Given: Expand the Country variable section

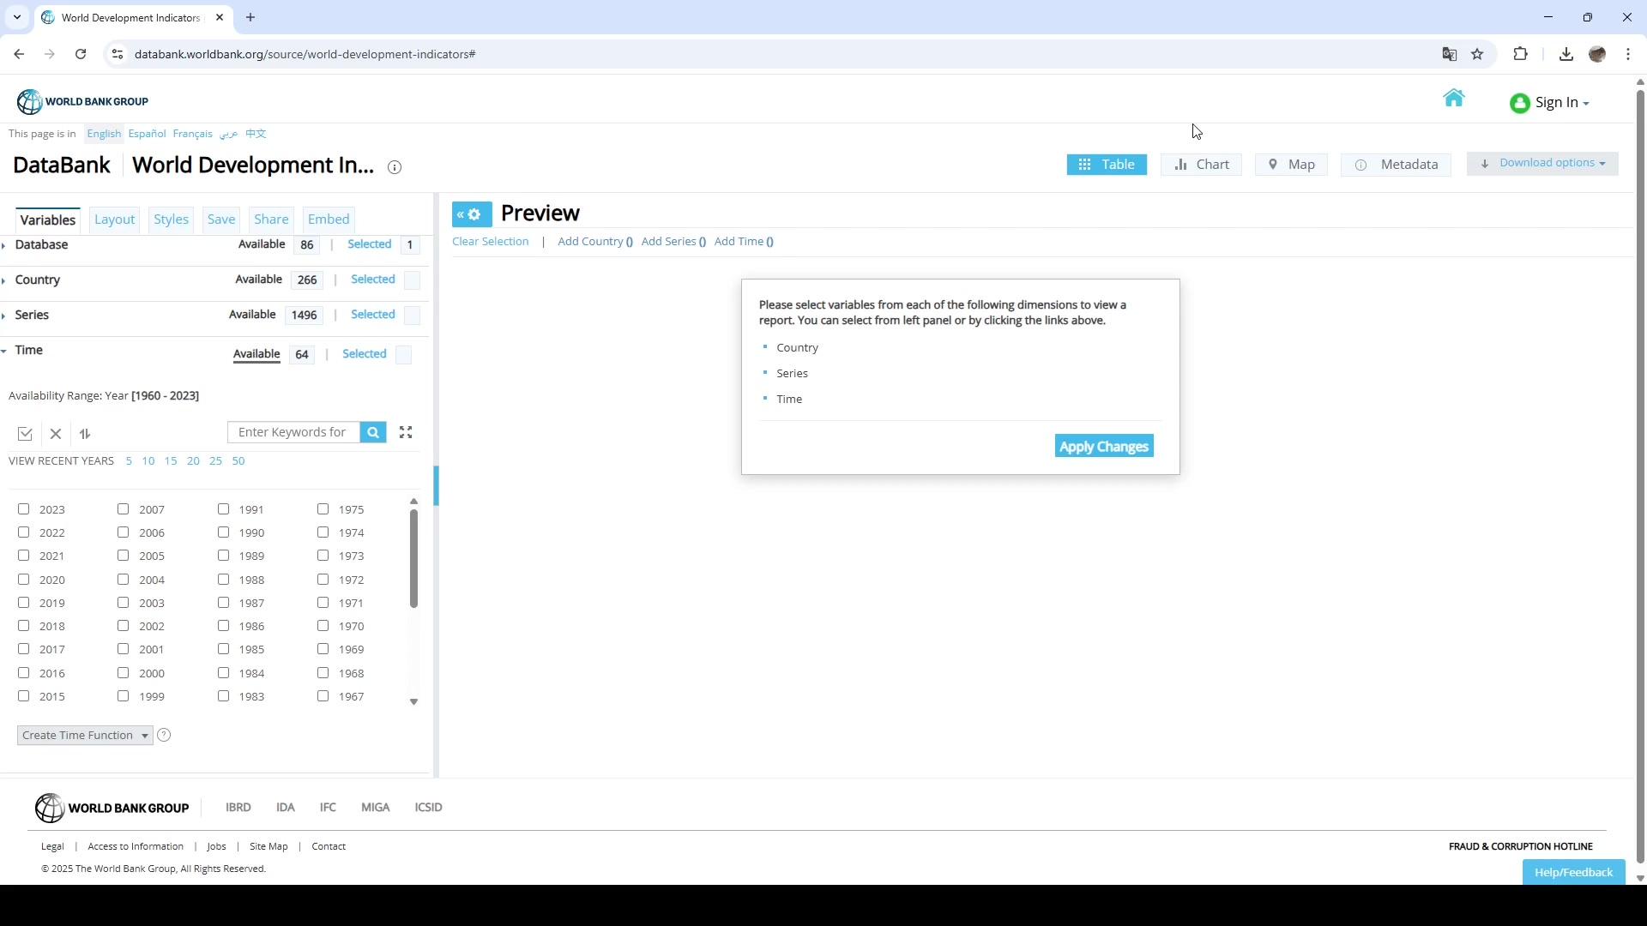Looking at the screenshot, I should (37, 280).
